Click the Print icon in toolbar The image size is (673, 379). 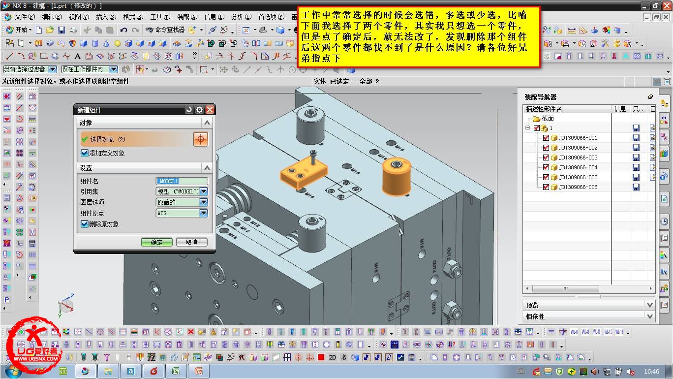(73, 30)
